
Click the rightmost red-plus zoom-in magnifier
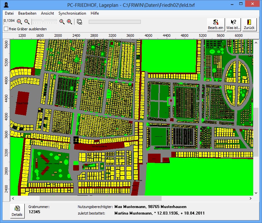pos(69,22)
